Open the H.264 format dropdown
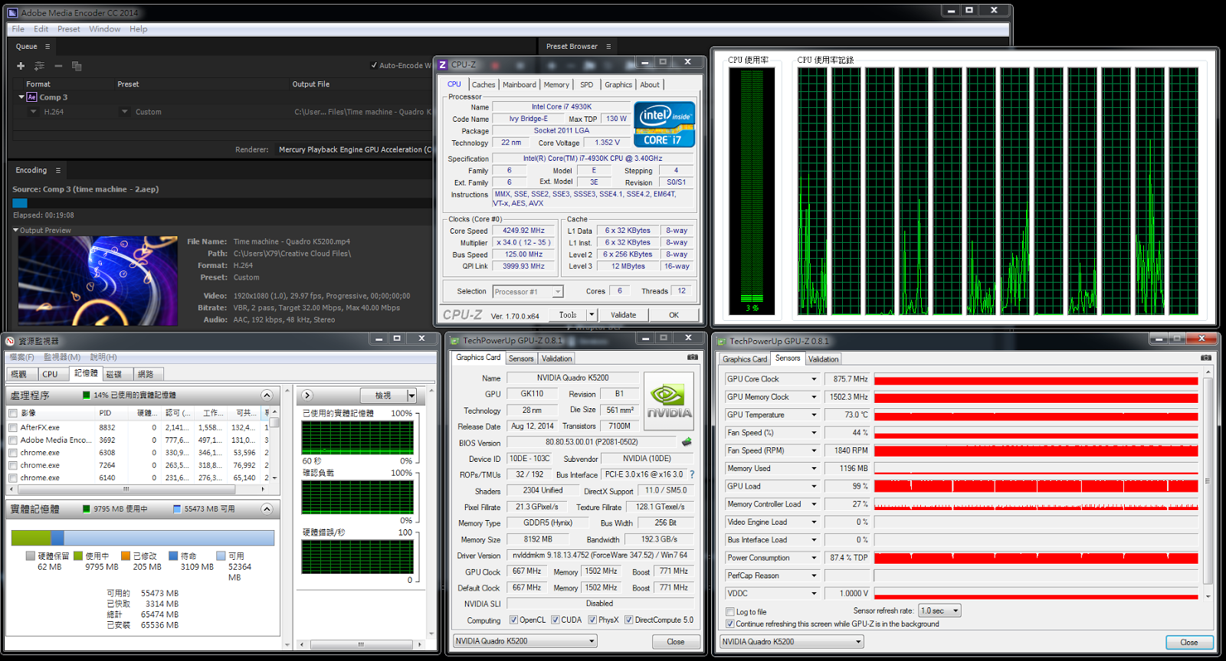 (x=34, y=112)
